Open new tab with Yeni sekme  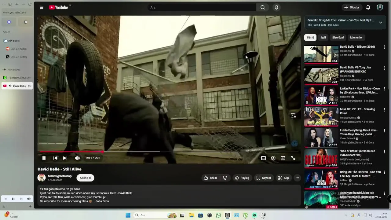click(17, 70)
